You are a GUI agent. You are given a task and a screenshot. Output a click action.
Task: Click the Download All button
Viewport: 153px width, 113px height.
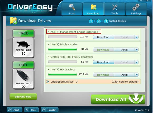pyautogui.click(x=118, y=99)
